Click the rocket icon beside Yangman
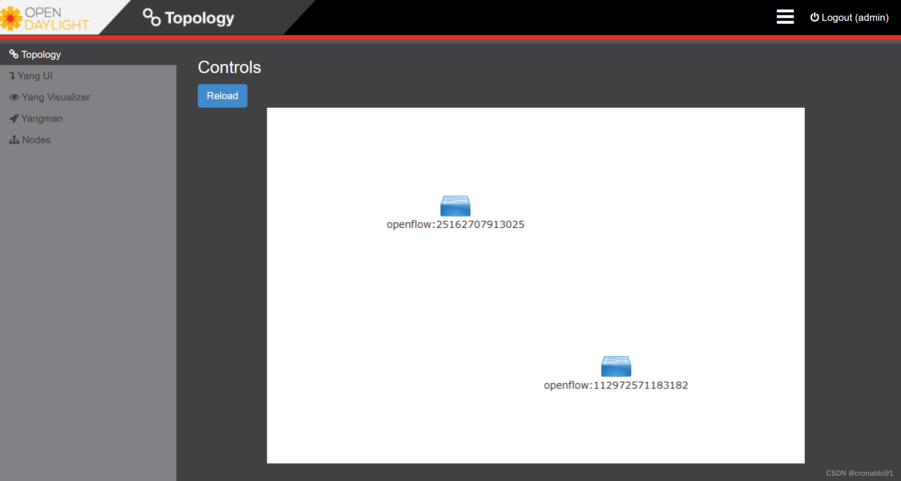Screen dimensions: 901x481 14,119
